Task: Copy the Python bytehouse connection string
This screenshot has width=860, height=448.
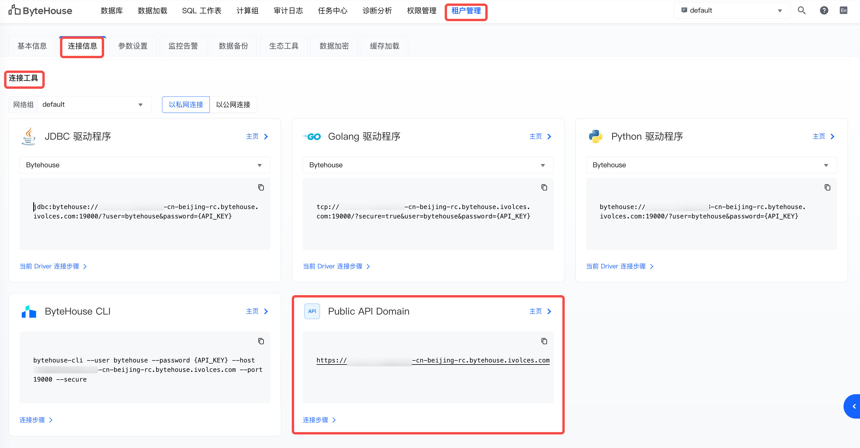Action: pos(827,188)
